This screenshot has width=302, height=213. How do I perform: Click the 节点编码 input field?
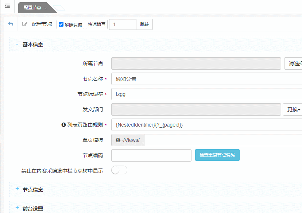(151, 155)
